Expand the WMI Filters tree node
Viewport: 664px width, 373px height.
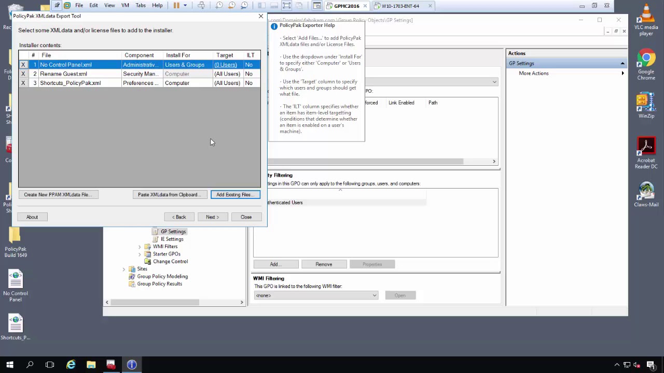[140, 247]
